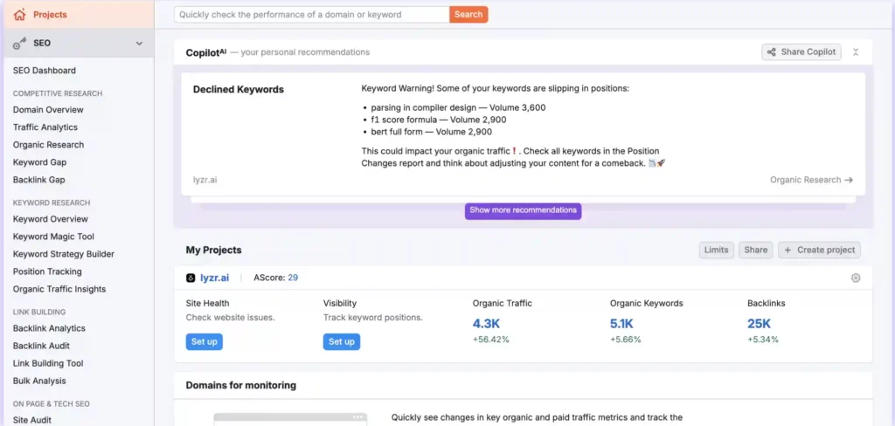Go to Position Tracking
Viewport: 895px width, 426px height.
coord(47,271)
